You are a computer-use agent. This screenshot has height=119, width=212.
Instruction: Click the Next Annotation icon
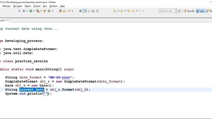coord(115,11)
